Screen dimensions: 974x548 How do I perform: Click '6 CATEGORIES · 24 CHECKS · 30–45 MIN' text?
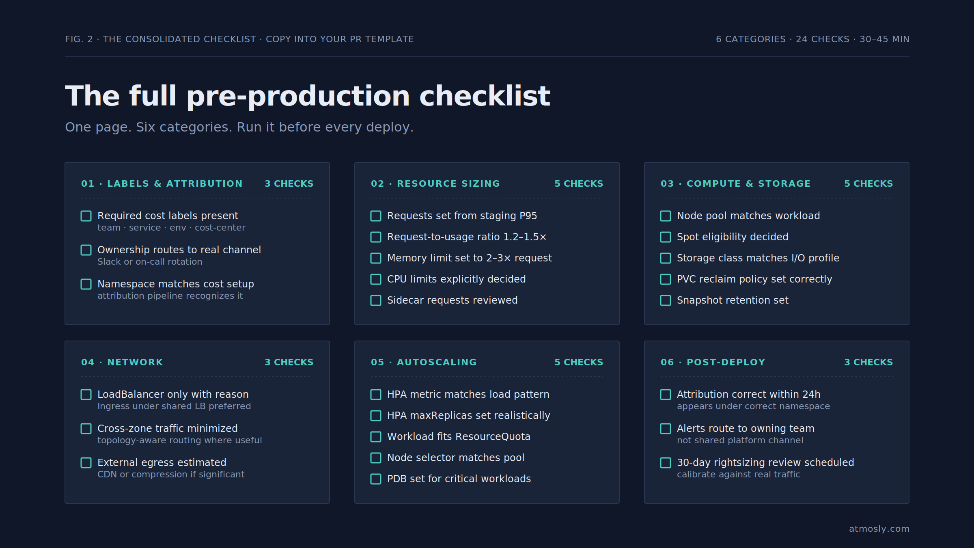coord(812,39)
